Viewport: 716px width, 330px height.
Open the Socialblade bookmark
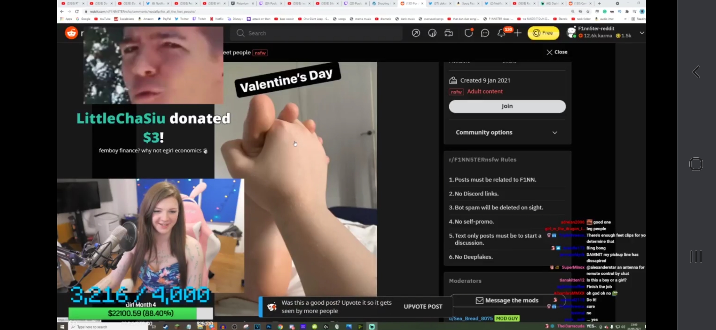124,19
